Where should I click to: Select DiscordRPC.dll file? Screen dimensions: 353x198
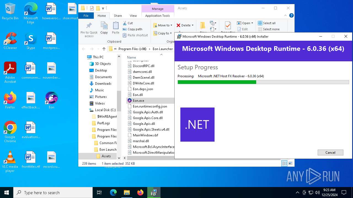143,66
